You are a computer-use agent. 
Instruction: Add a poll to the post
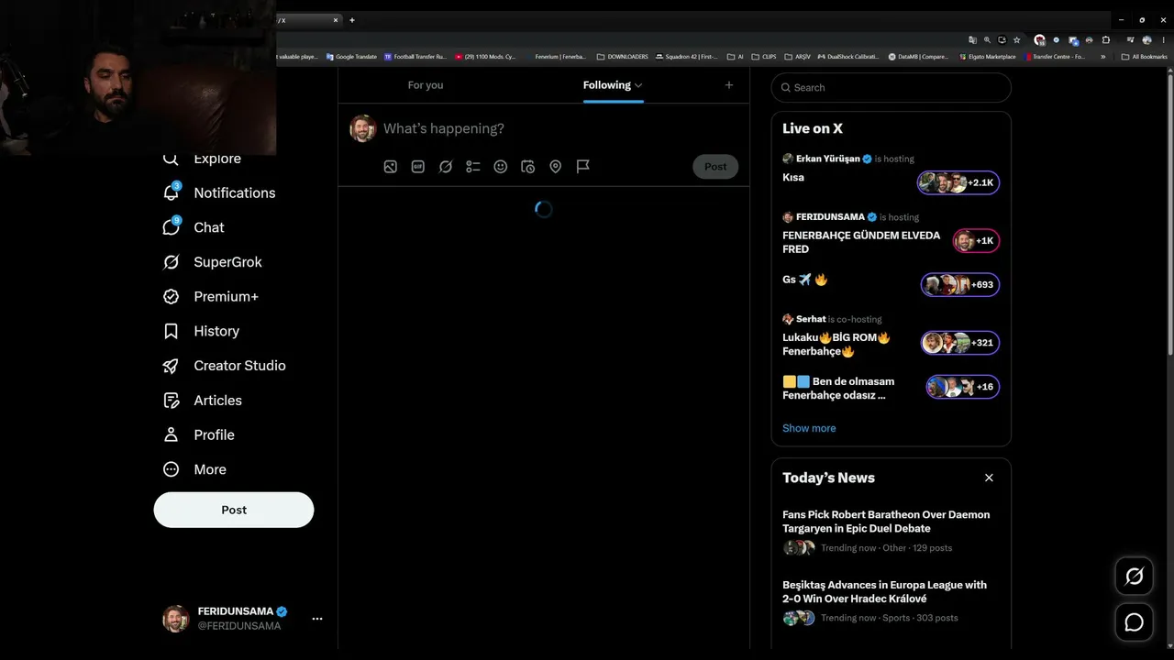tap(473, 167)
